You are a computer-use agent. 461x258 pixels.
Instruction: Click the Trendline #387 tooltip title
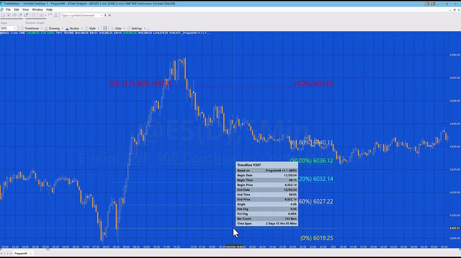coord(249,165)
